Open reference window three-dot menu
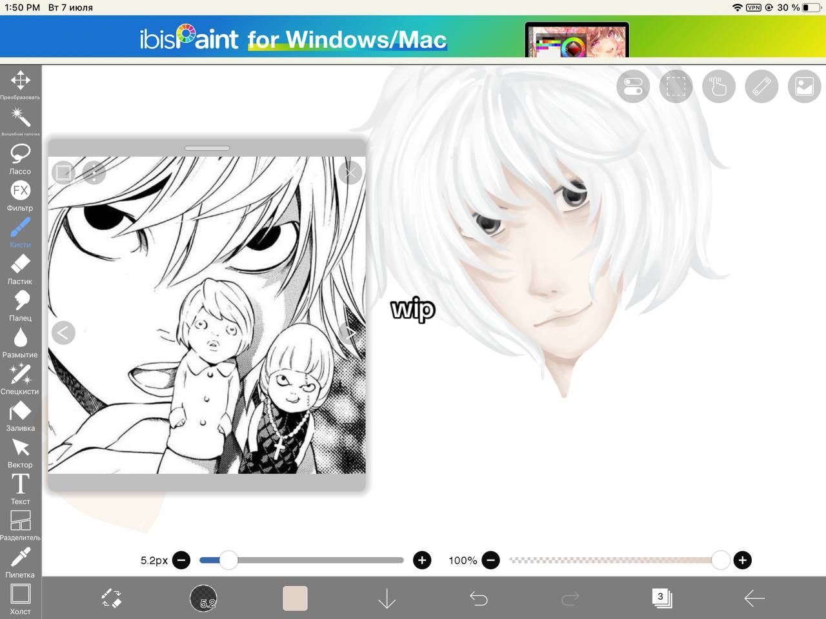This screenshot has height=619, width=826. coord(94,172)
